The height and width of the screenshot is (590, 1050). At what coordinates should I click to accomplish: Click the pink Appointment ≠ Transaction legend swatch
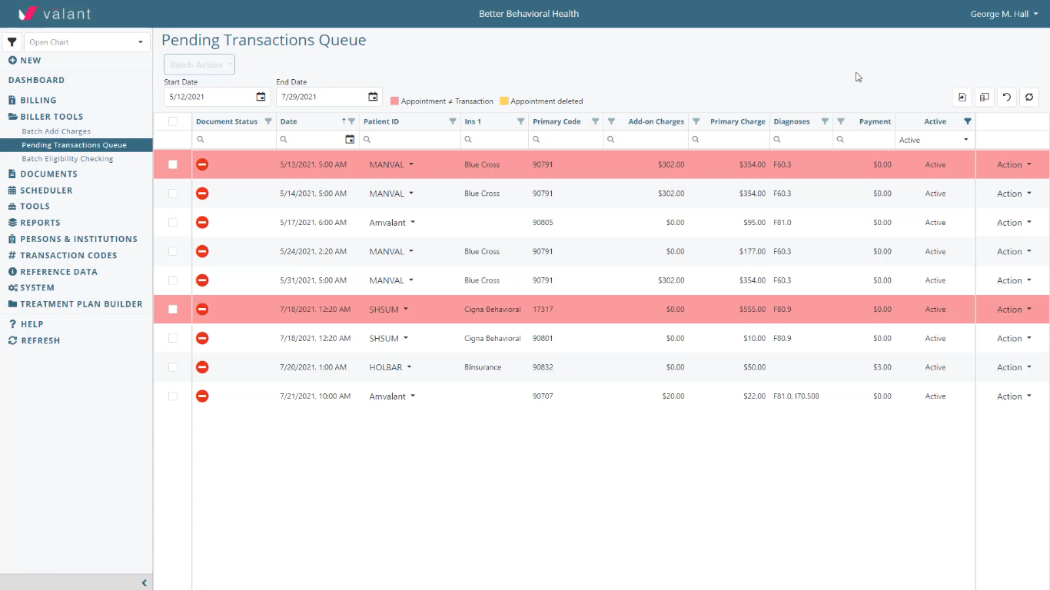click(x=394, y=101)
